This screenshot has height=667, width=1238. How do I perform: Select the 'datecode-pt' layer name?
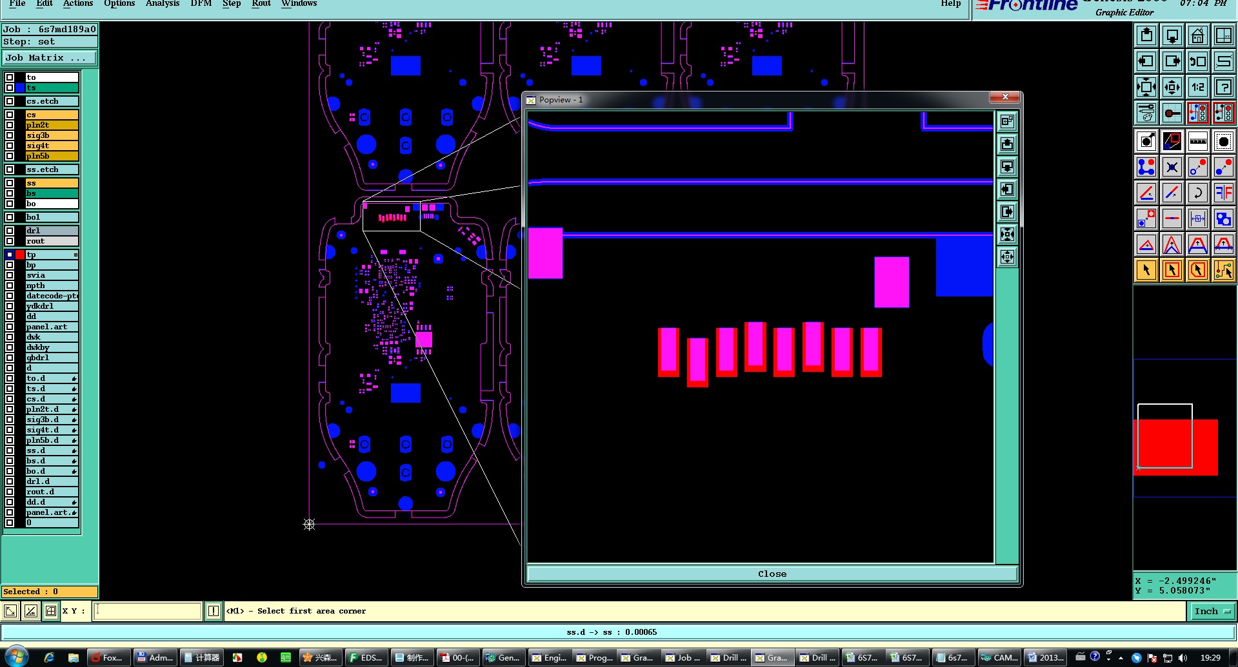(52, 296)
